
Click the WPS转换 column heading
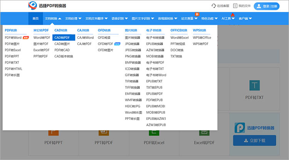point(200,30)
